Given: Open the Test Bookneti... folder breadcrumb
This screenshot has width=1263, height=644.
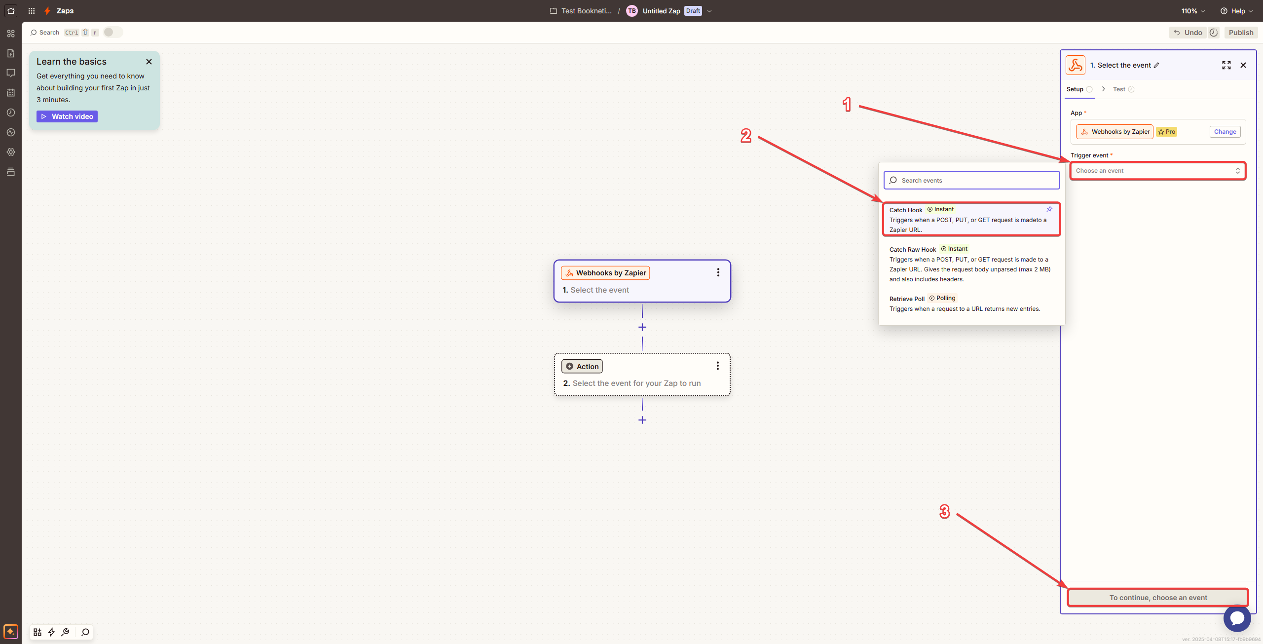Looking at the screenshot, I should pos(581,11).
